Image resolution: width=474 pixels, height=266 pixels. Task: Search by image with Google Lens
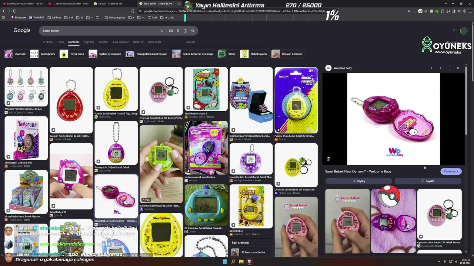(186, 31)
